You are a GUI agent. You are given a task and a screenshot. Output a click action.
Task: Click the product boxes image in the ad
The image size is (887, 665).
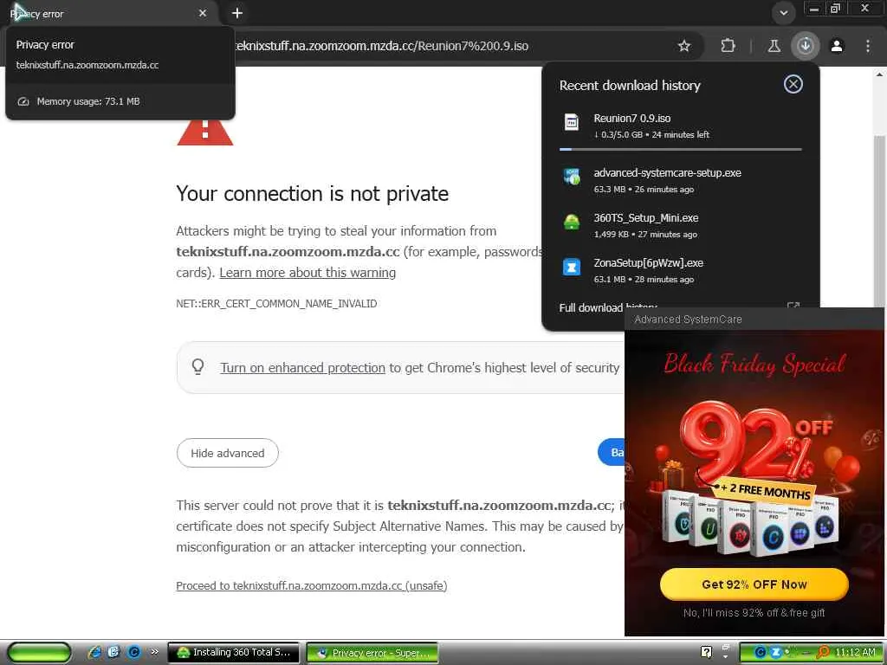tap(751, 526)
